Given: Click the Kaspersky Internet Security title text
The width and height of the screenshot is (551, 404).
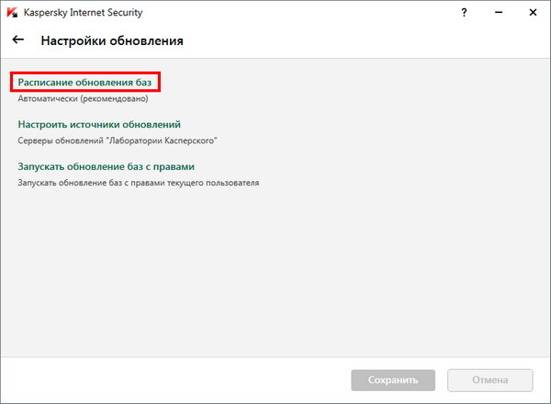Looking at the screenshot, I should click(x=83, y=12).
